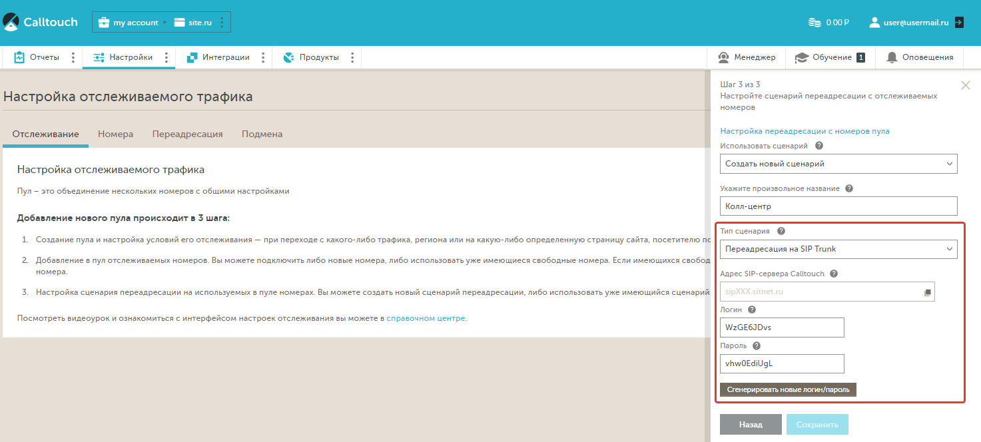The height and width of the screenshot is (442, 981).
Task: Open three-dot menu next to site.ru
Action: [x=221, y=23]
